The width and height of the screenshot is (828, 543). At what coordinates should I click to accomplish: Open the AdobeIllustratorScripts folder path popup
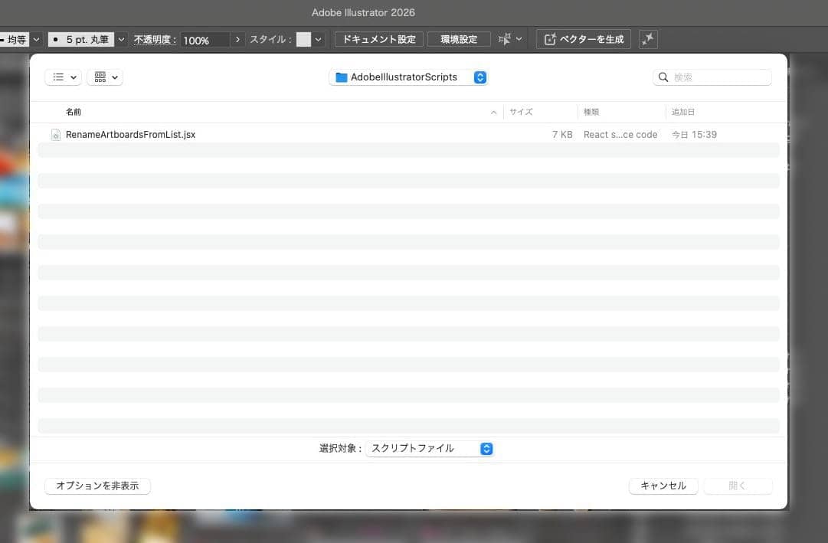(x=408, y=77)
